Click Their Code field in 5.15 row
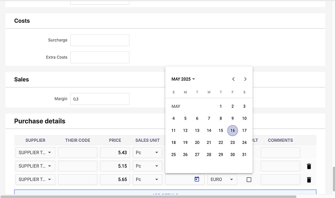Viewport: 335px width, 198px height. pos(78,166)
